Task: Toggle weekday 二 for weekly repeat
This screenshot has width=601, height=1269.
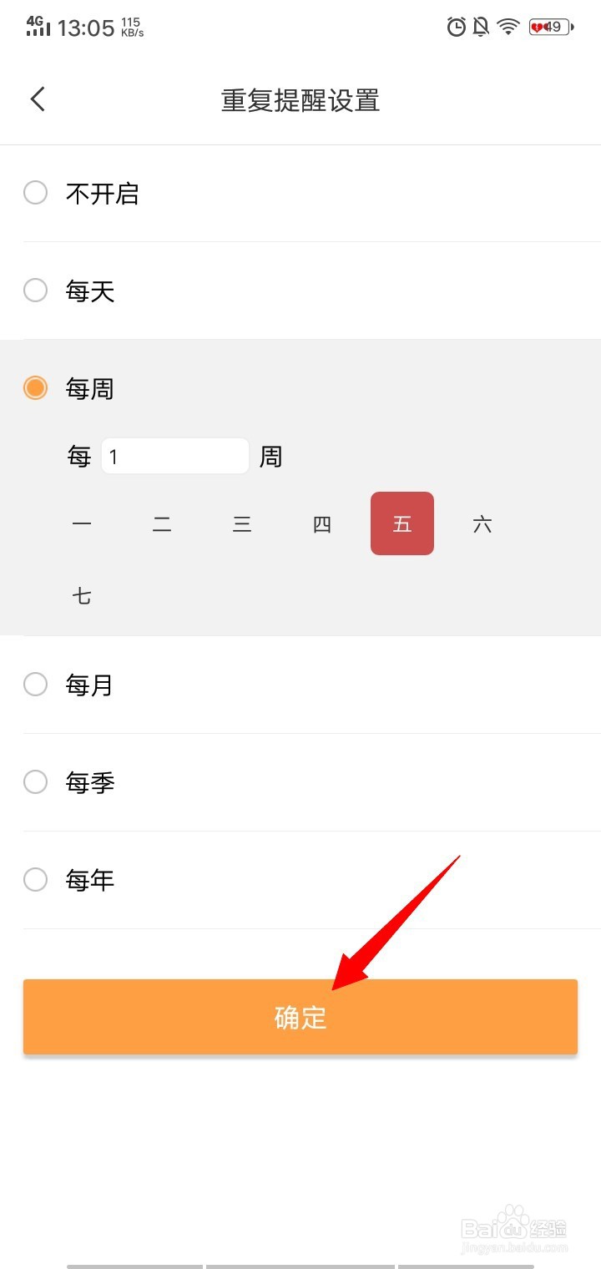Action: click(x=162, y=524)
